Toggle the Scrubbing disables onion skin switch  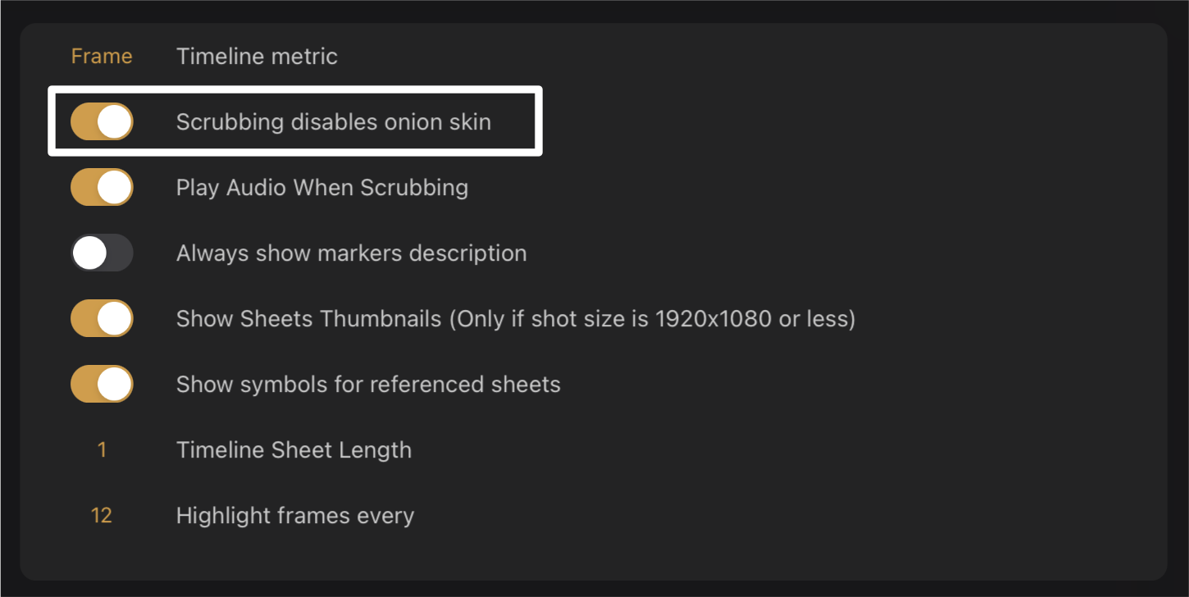(102, 121)
